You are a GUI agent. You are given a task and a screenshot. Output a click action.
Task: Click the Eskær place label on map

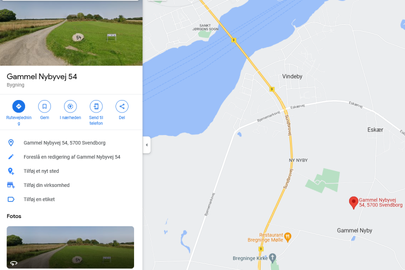pos(375,130)
